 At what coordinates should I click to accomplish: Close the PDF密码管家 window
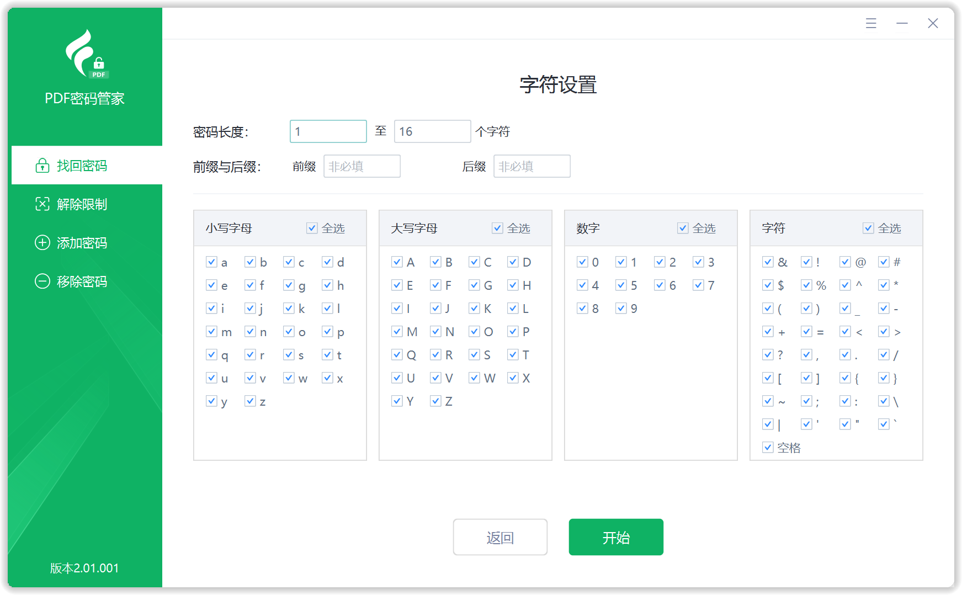click(x=933, y=23)
